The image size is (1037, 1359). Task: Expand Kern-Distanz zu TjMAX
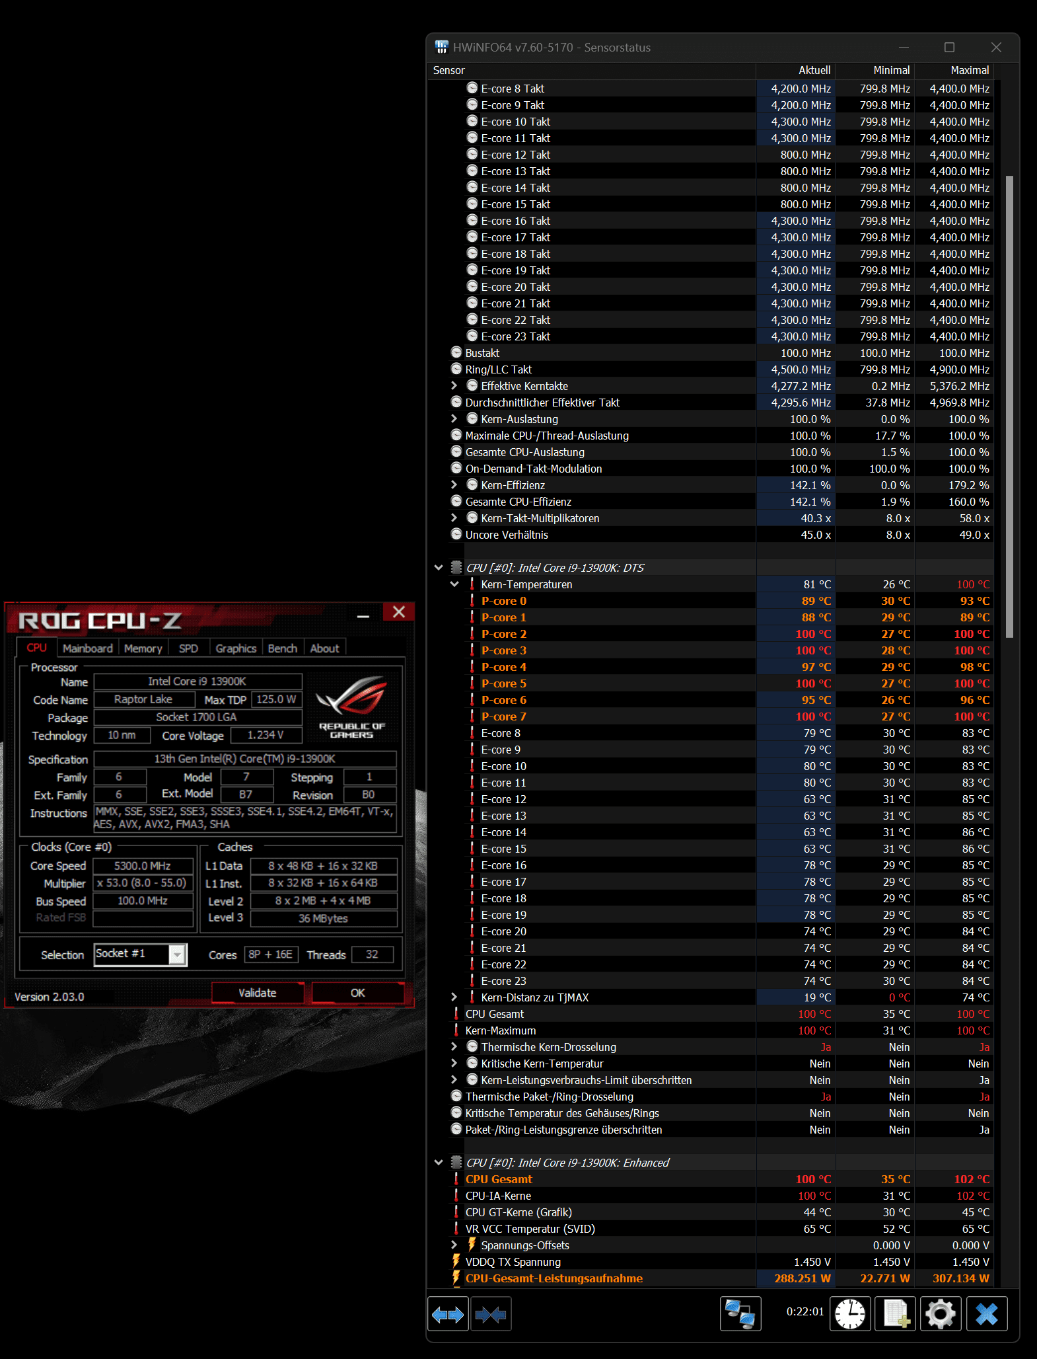[x=454, y=997]
